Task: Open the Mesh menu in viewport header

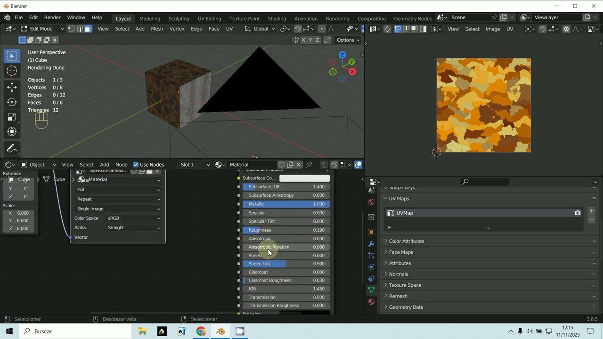Action: point(157,29)
